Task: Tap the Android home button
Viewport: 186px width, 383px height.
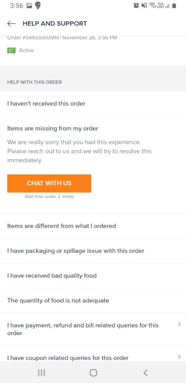Action: coord(93,373)
